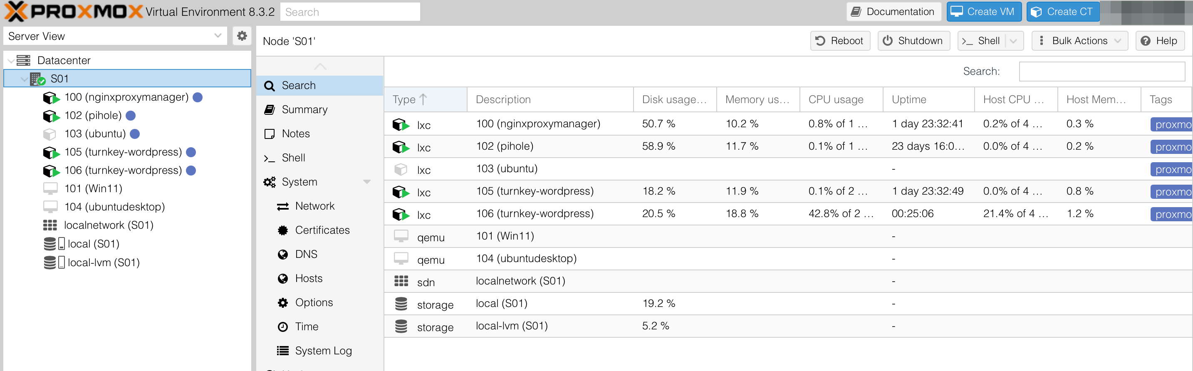Click the localnetwork grid icon in tree
This screenshot has height=371, width=1193.
[50, 225]
